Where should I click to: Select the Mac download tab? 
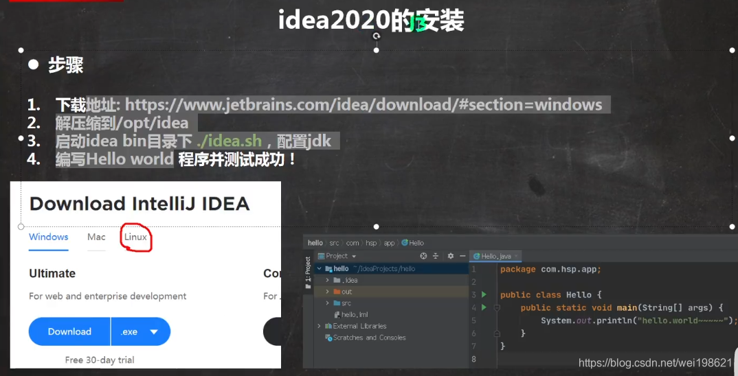pyautogui.click(x=96, y=237)
